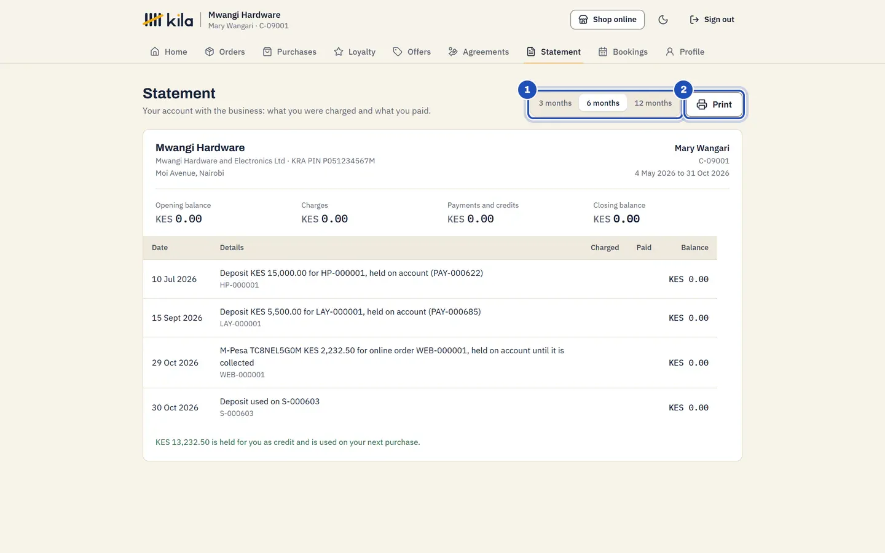This screenshot has width=885, height=553.
Task: Open the Loyalty tab
Action: point(355,52)
